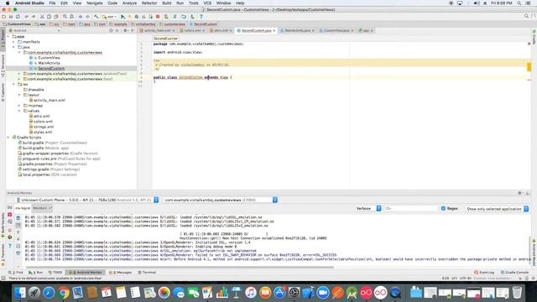Click the red Stop button in toolbar
537x302 pixels.
158,17
